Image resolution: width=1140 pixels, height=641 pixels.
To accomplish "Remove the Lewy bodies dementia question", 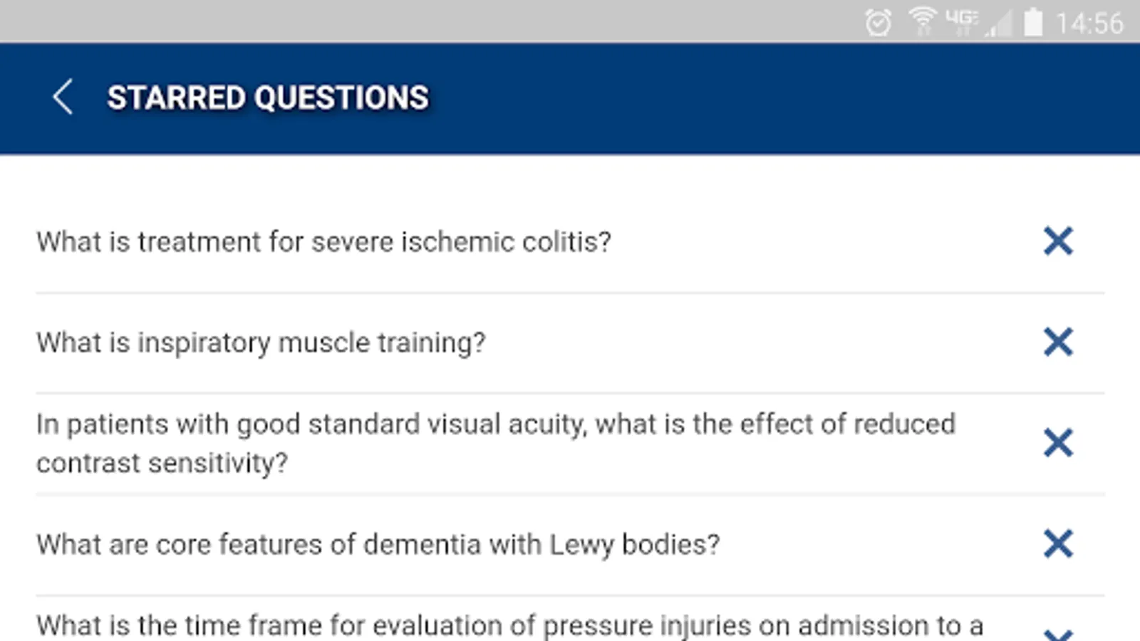I will pos(1058,544).
